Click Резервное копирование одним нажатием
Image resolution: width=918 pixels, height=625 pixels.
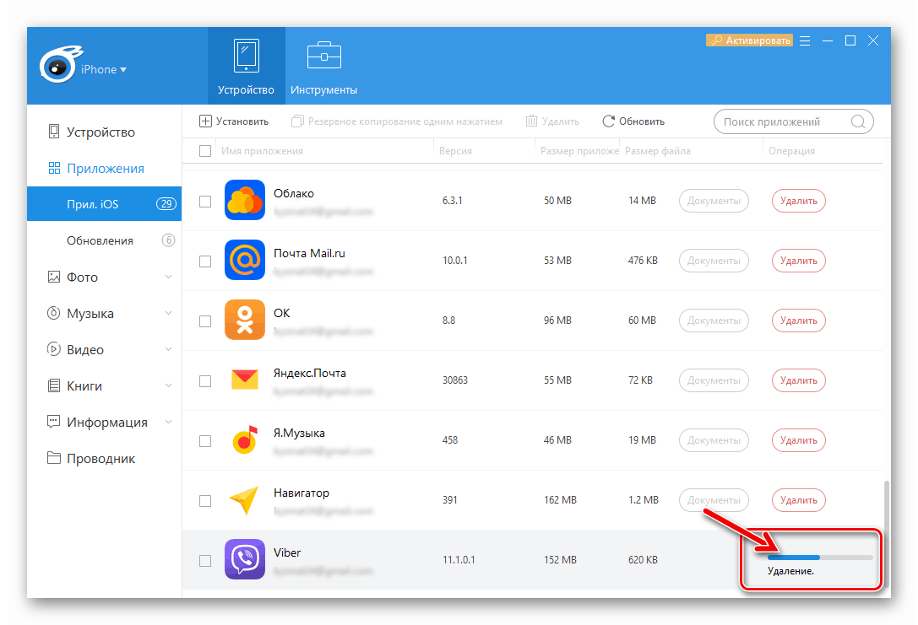(397, 121)
